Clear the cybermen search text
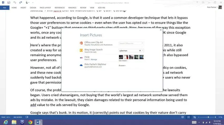This screenshot has height=125, width=224. coord(140,50)
